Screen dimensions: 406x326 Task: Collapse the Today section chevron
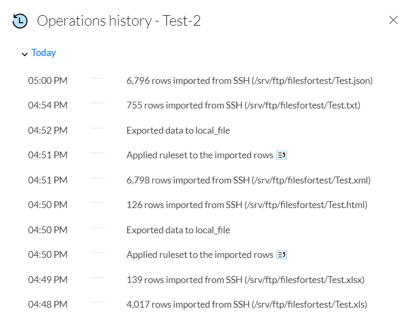click(25, 54)
